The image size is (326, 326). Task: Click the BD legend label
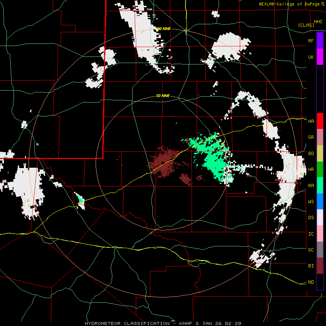(x=311, y=153)
